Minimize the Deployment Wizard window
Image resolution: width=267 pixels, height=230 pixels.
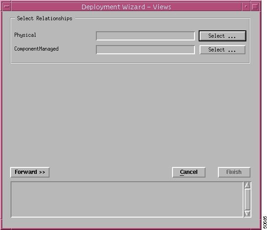point(246,6)
